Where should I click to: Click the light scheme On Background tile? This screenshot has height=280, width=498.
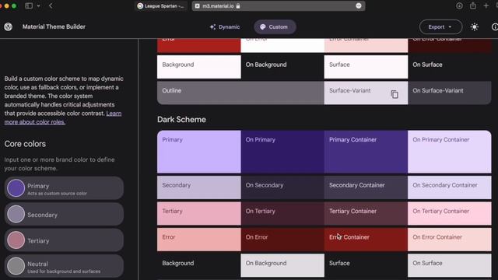coord(282,67)
